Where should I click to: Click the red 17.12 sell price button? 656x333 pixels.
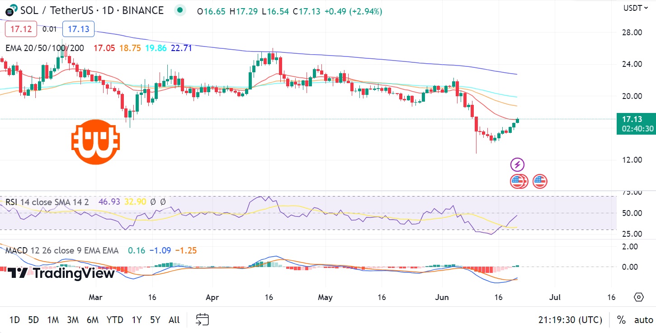21,29
